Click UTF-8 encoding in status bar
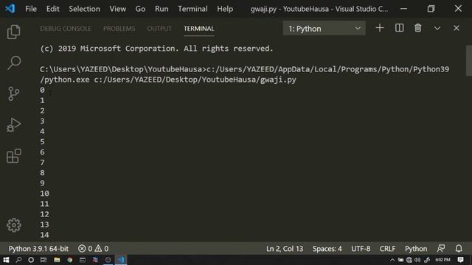Viewport: 472px width, 265px height. (x=361, y=249)
